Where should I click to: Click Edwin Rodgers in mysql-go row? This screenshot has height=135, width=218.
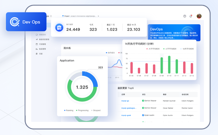187,101
